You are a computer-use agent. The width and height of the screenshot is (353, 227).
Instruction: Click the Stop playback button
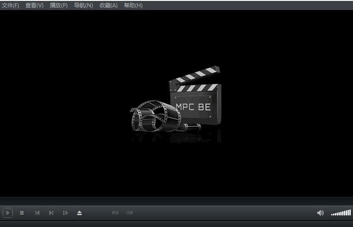click(22, 213)
